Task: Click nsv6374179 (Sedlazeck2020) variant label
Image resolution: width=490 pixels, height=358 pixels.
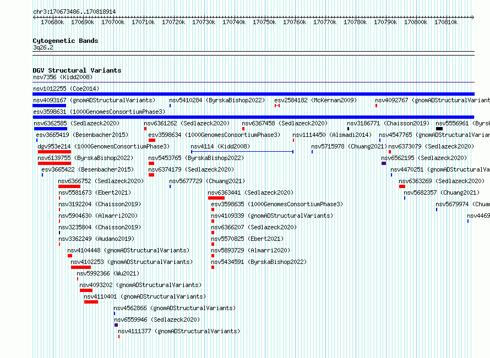Action: point(191,169)
